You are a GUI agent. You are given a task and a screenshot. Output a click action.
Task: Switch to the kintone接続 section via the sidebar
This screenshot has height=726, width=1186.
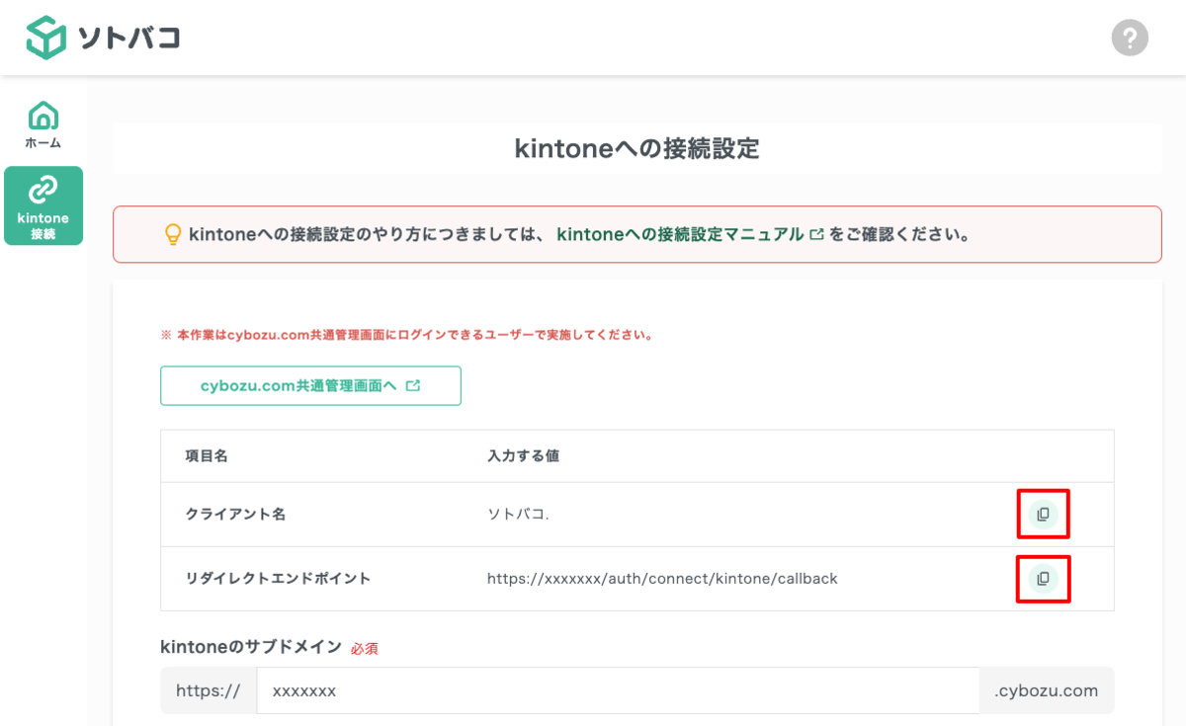click(42, 204)
